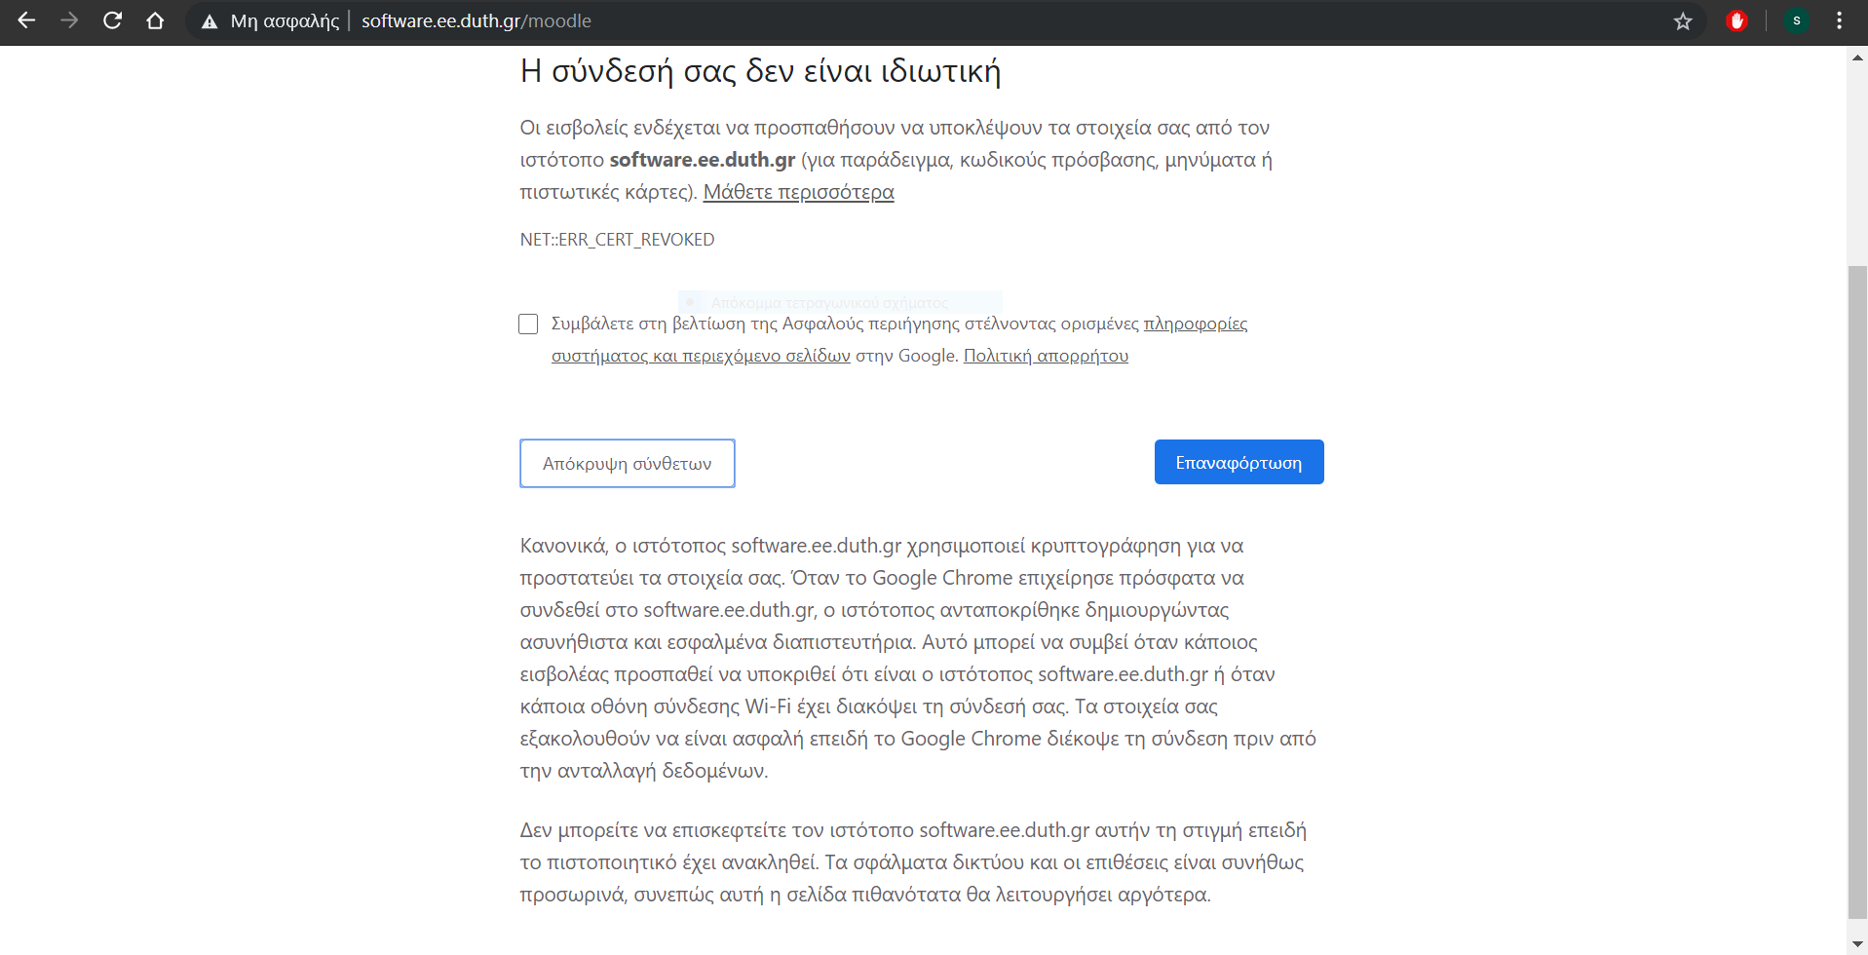1868x955 pixels.
Task: Go back to the previous page
Action: [x=26, y=20]
